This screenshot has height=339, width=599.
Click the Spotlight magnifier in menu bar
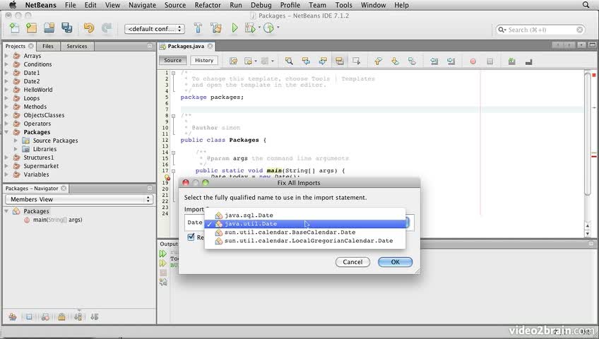pyautogui.click(x=586, y=5)
